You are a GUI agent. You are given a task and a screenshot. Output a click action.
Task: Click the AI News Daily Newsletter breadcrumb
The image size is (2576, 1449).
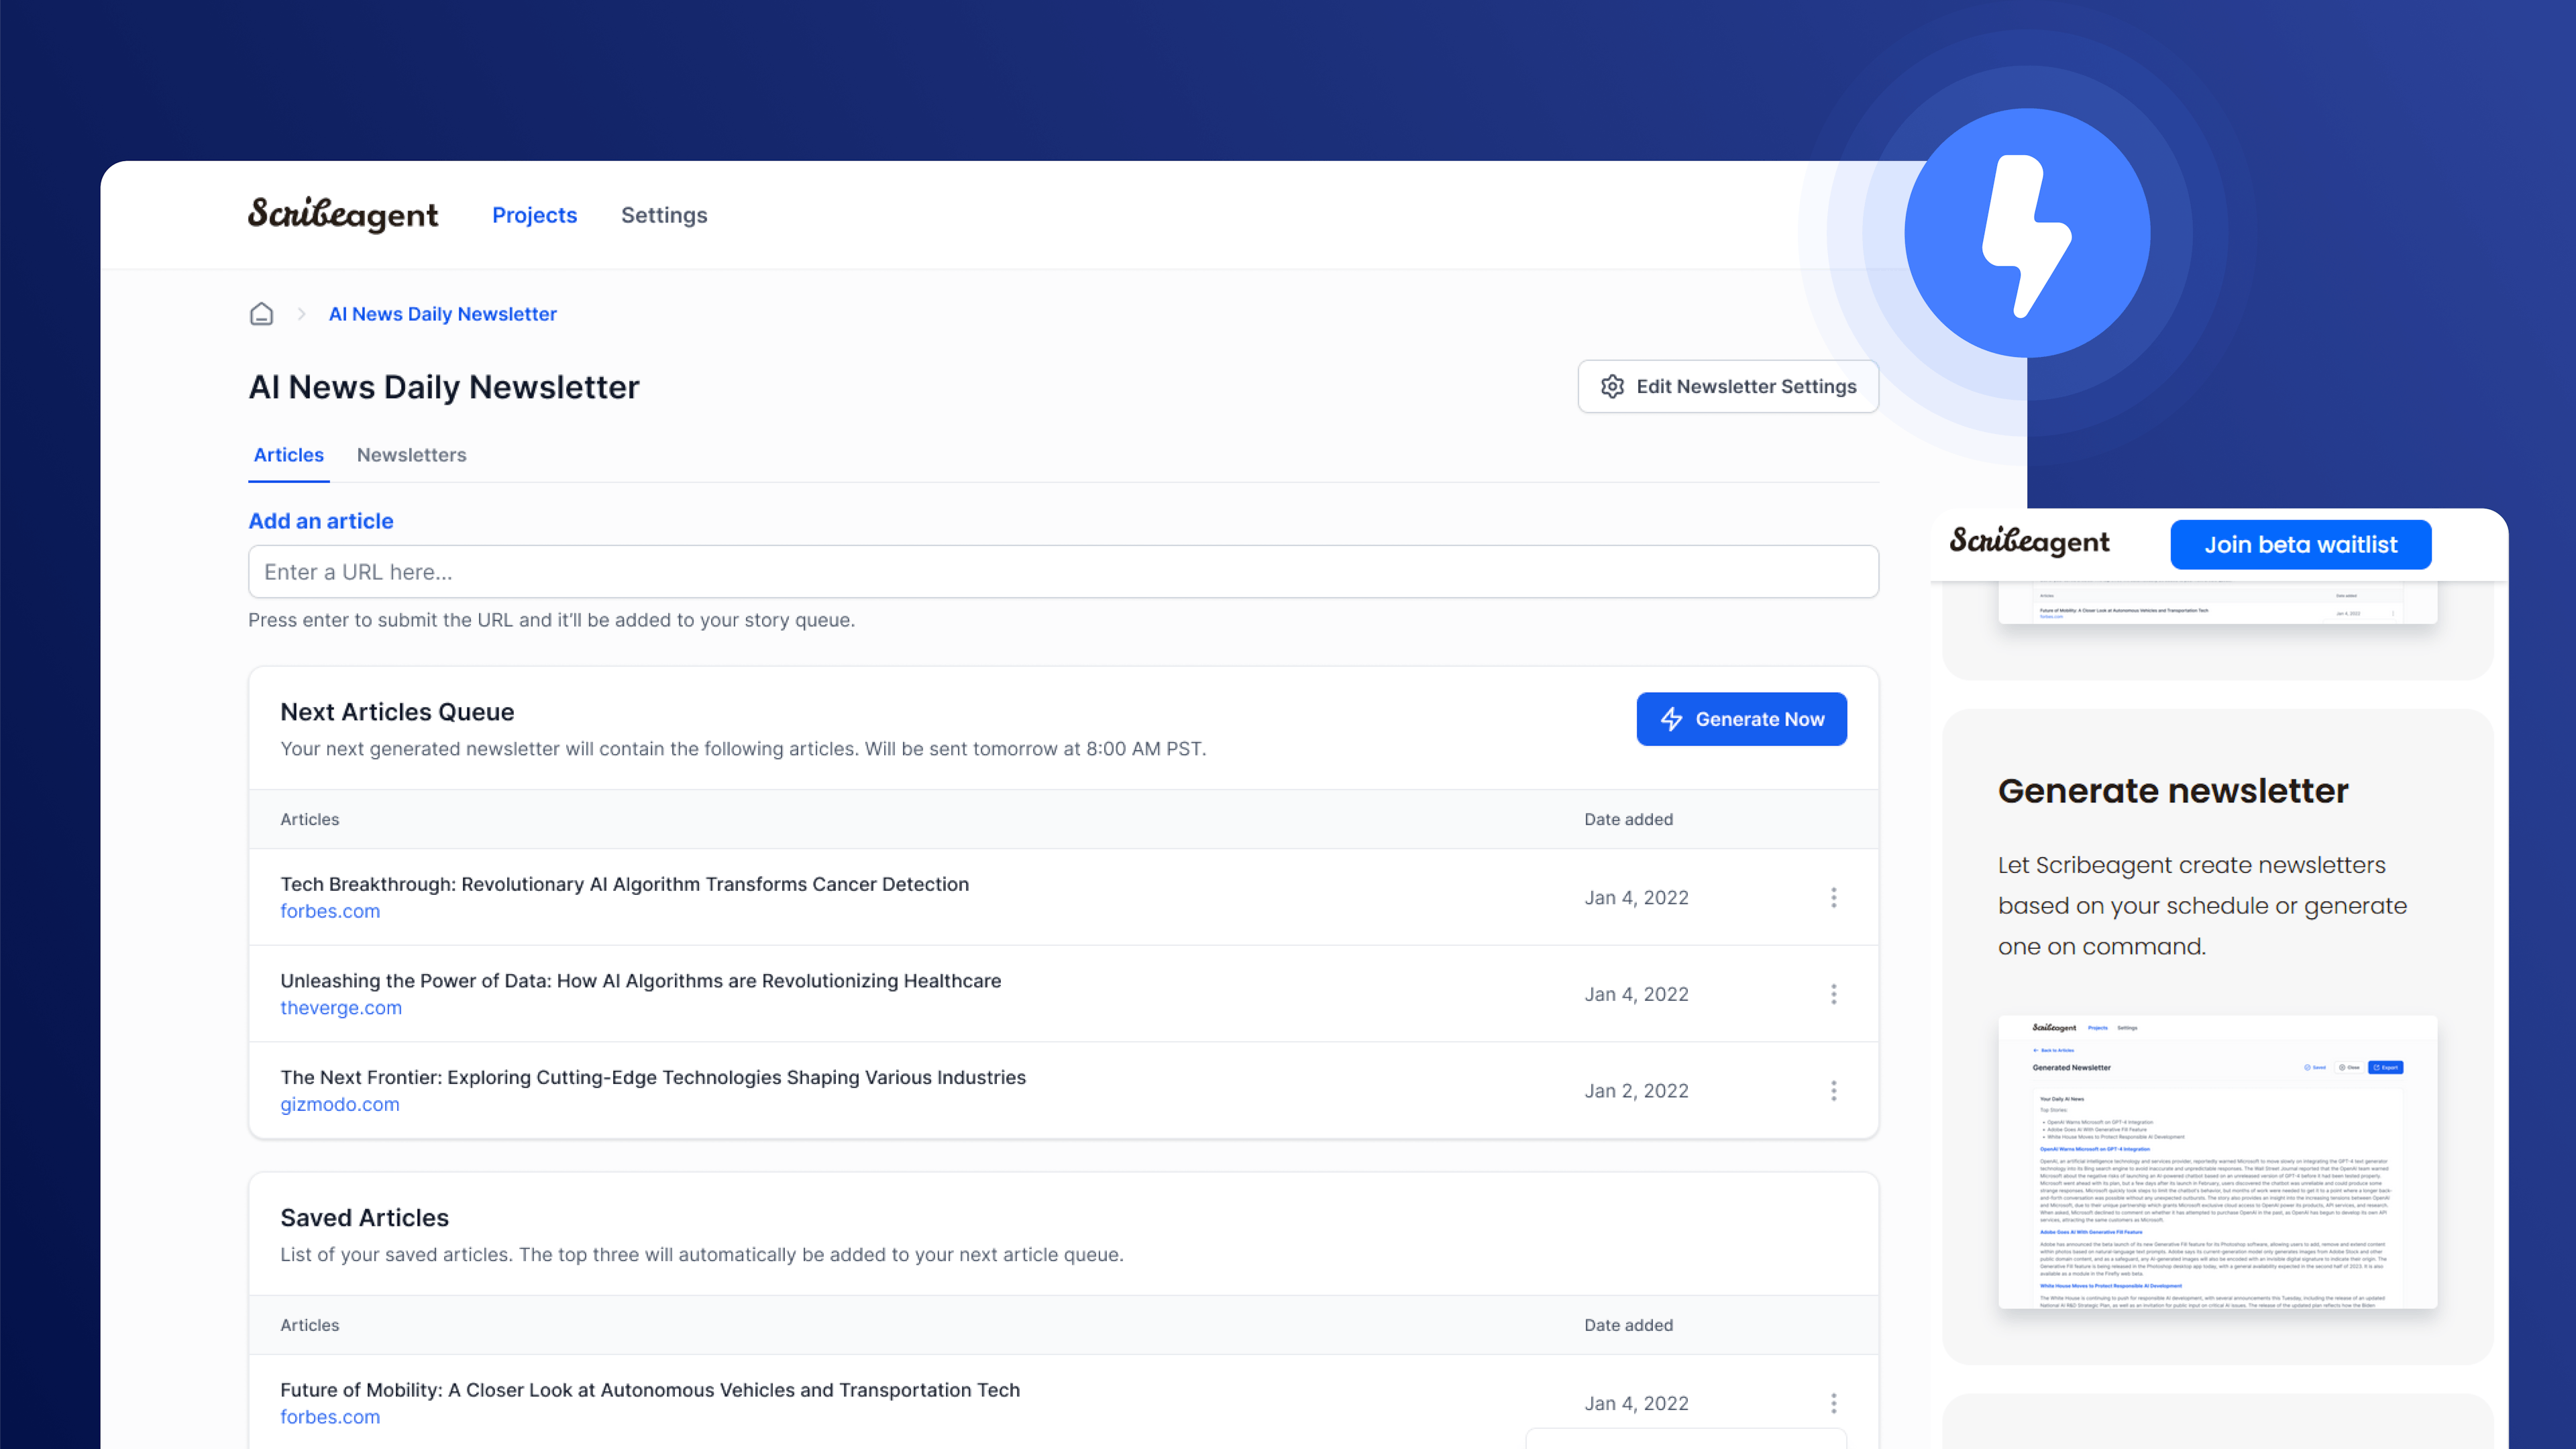pyautogui.click(x=443, y=313)
